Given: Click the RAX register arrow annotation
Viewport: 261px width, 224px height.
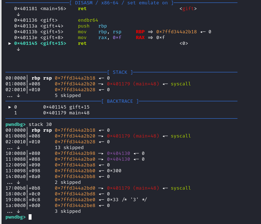Looking at the screenshot, I should click(x=151, y=38).
